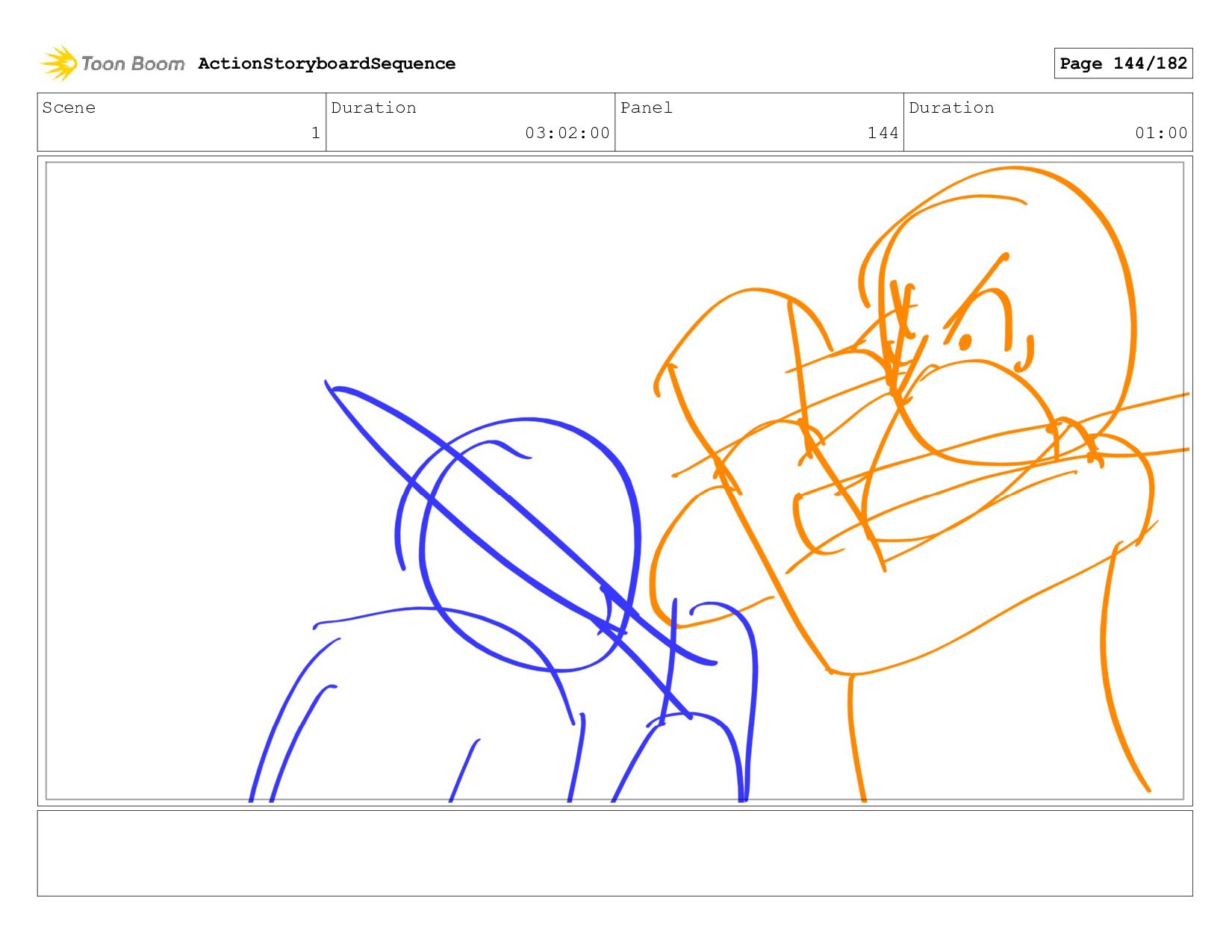This screenshot has width=1232, height=952.
Task: Select the panel number 144
Action: (883, 133)
